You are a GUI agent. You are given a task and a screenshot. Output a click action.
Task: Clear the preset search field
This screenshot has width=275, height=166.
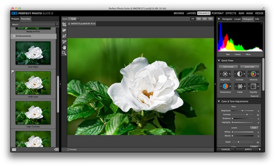[57, 24]
